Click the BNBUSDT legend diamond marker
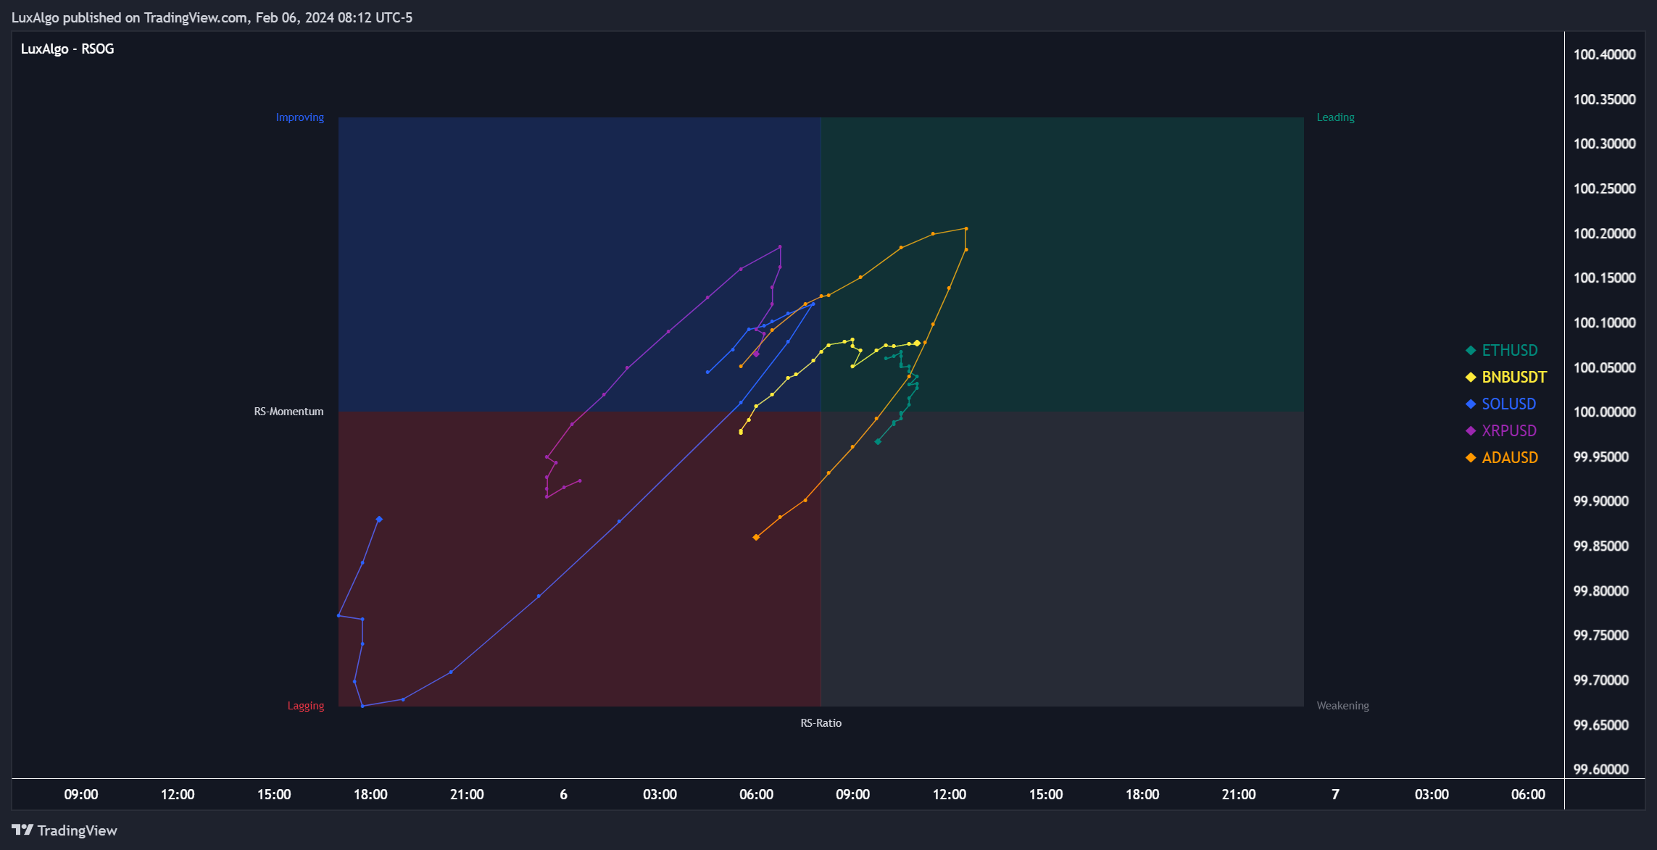This screenshot has height=850, width=1657. point(1471,378)
